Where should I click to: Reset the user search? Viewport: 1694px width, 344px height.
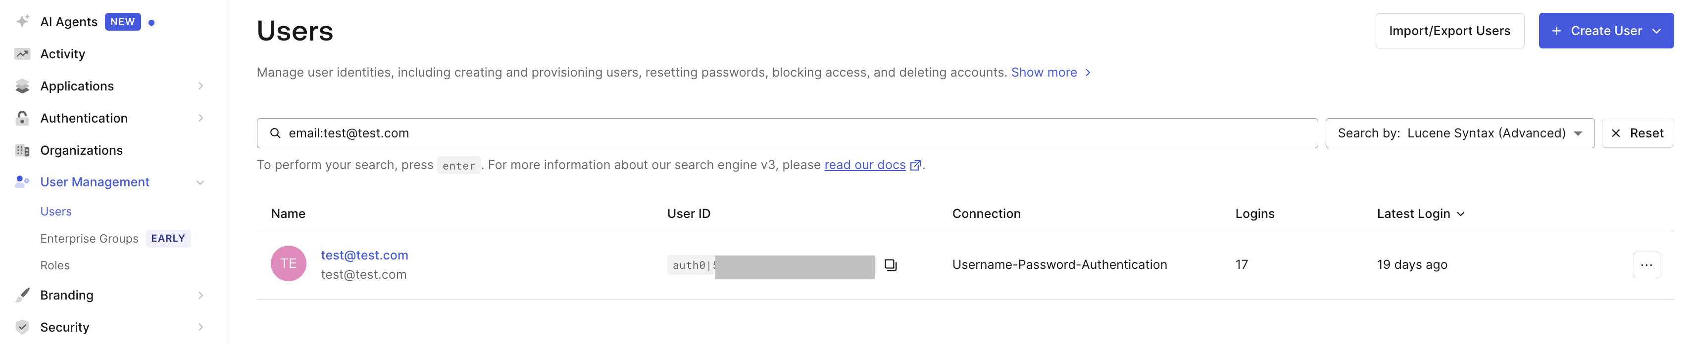click(x=1637, y=133)
